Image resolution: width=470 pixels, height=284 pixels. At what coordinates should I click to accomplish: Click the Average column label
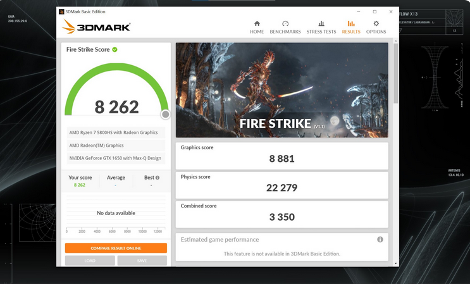coord(116,178)
